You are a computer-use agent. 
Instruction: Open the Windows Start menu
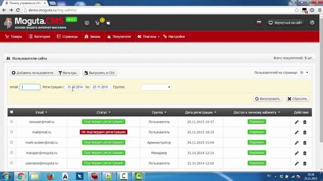pyautogui.click(x=6, y=176)
